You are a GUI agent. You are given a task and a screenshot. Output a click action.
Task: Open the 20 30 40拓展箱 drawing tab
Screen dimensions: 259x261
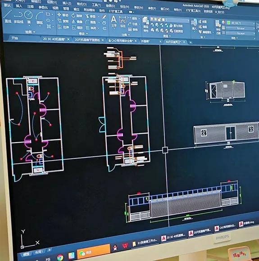[54, 39]
